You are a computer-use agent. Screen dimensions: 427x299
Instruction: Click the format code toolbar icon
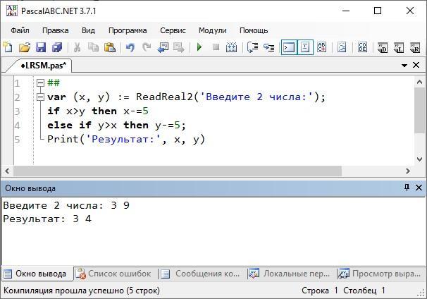342,47
